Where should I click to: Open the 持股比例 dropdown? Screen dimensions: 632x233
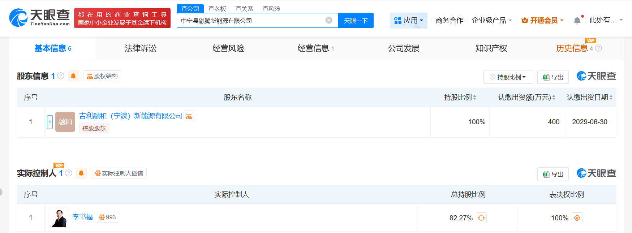(x=508, y=77)
